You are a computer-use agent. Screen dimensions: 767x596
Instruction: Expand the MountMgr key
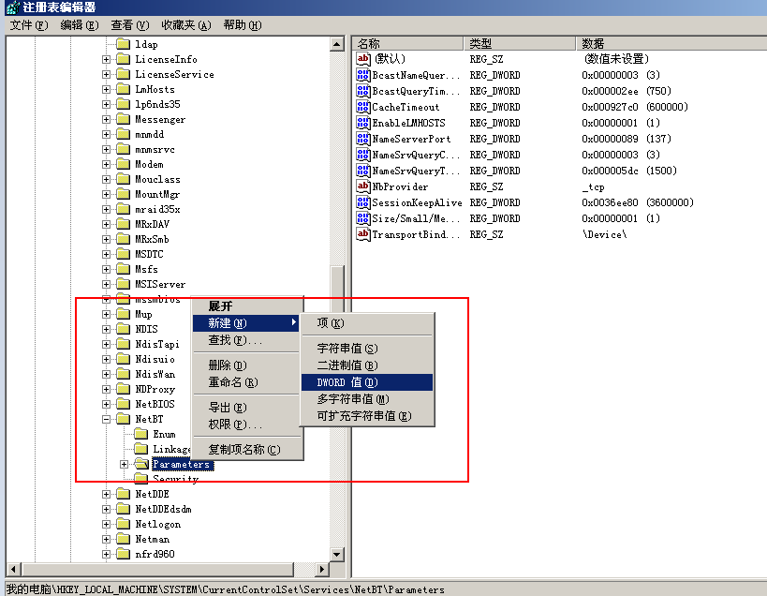coord(106,194)
